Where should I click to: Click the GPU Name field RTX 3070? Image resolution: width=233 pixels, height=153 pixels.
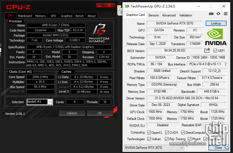coord(175,23)
